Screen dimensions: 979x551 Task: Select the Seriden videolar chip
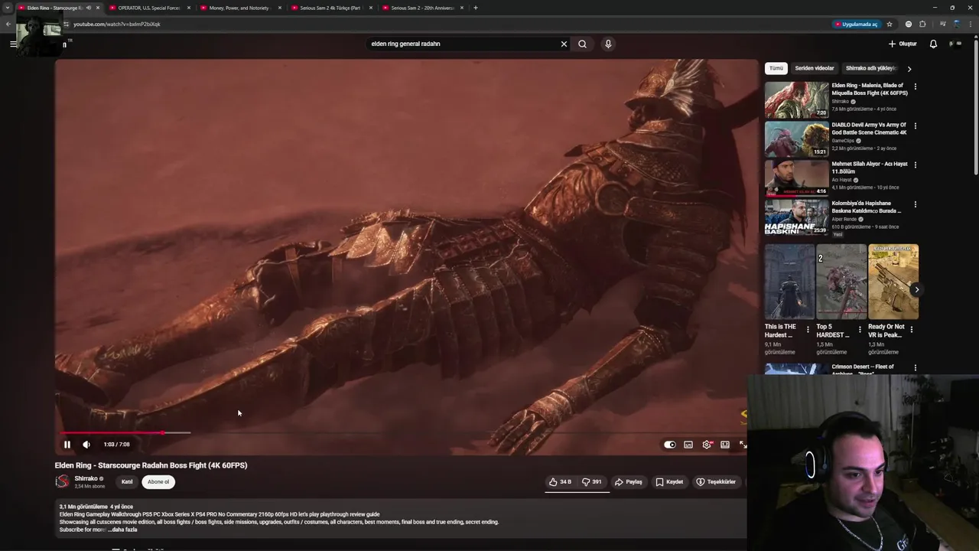click(x=815, y=68)
